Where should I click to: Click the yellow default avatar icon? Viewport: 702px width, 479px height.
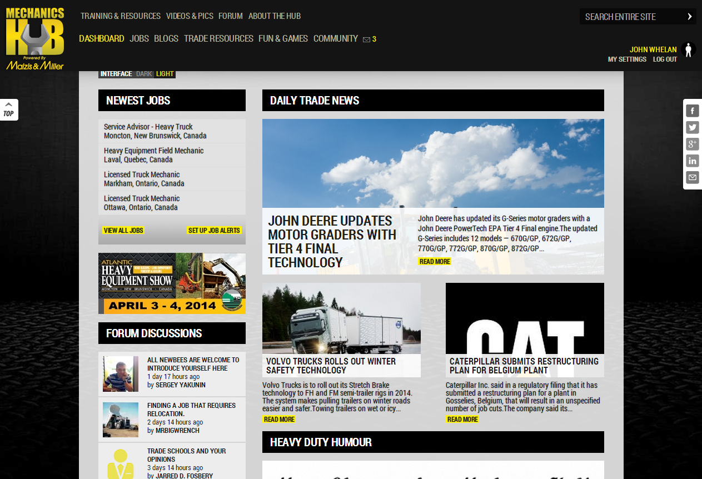121,463
